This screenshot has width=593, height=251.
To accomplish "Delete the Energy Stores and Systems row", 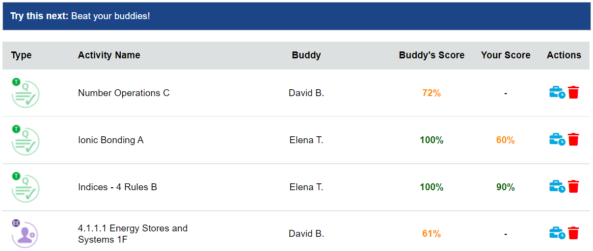I will pos(573,233).
